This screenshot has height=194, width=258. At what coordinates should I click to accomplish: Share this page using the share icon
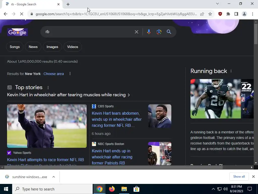[x=202, y=14]
